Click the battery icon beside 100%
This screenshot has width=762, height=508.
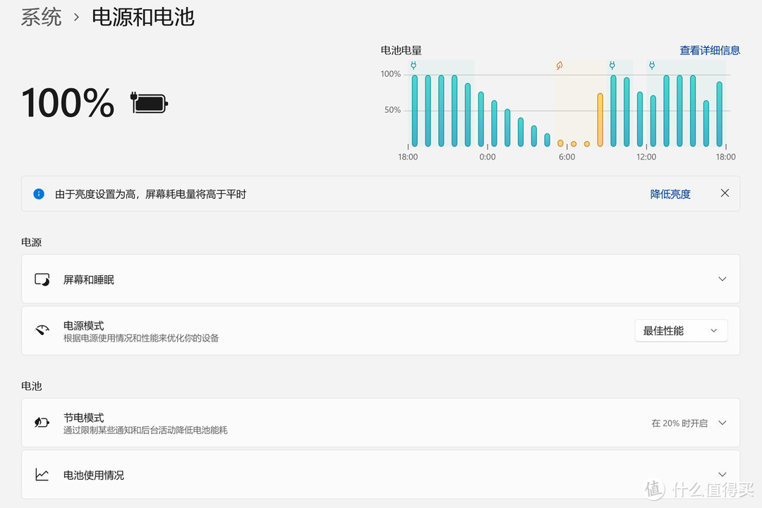click(x=148, y=102)
